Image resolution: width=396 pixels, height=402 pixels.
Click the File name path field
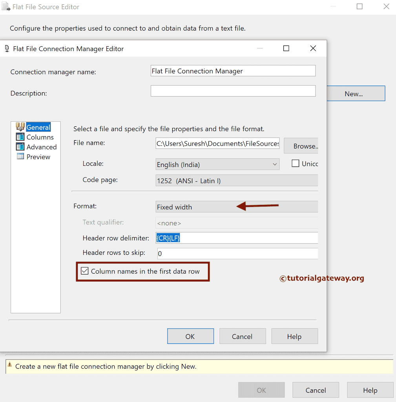click(217, 143)
